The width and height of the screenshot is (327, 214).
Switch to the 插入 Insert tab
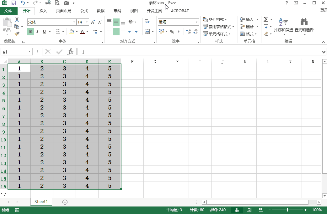(43, 11)
